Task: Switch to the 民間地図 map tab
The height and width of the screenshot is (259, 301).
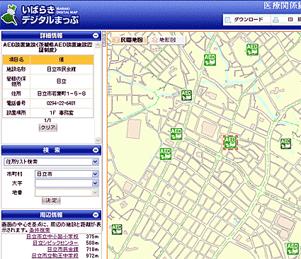Action: [x=127, y=40]
